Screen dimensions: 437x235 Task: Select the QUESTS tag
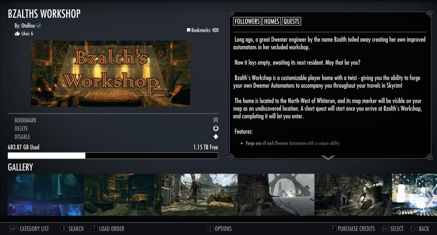[x=291, y=21]
